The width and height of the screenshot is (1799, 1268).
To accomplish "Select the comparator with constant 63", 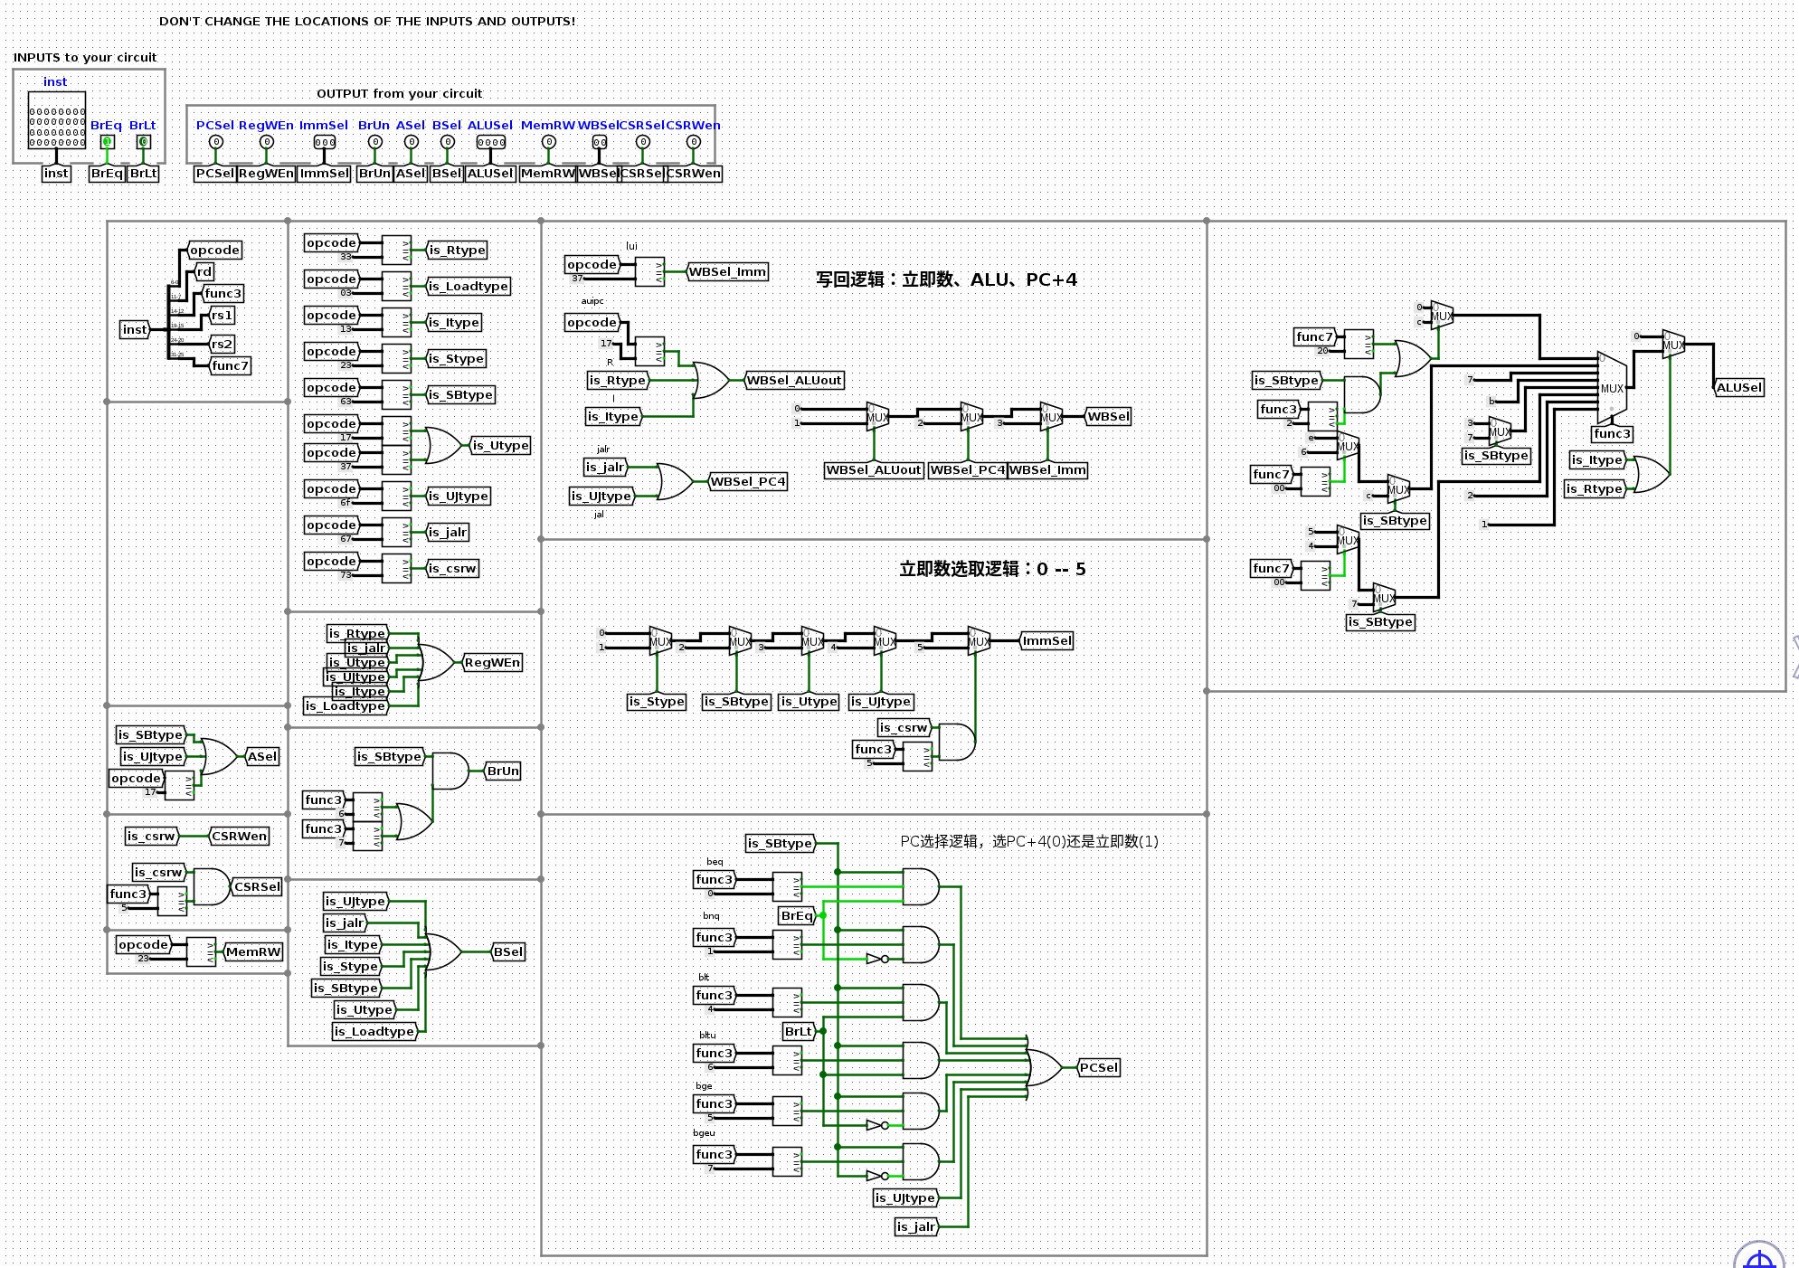I will 396,394.
